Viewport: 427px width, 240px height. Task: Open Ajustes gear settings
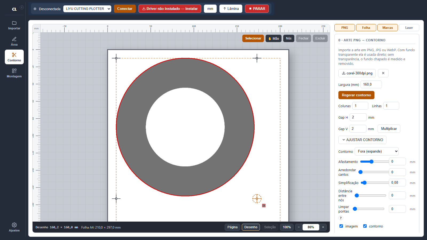[14, 227]
